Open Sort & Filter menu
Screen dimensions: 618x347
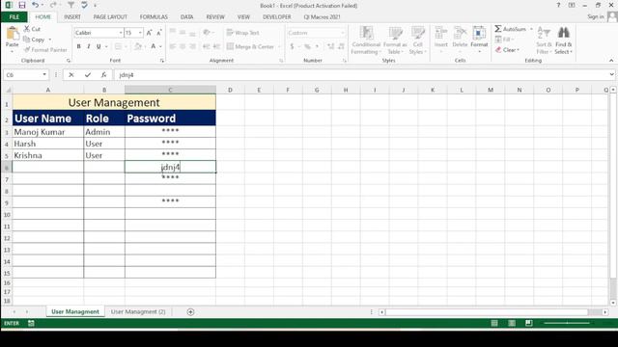pyautogui.click(x=544, y=40)
